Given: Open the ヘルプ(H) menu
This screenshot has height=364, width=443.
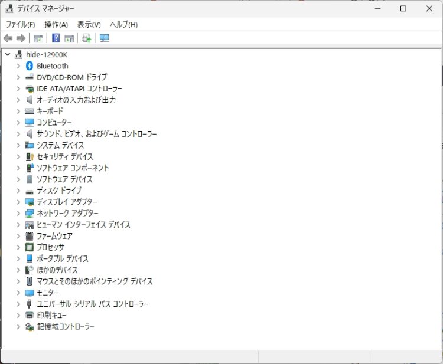Looking at the screenshot, I should pos(124,25).
